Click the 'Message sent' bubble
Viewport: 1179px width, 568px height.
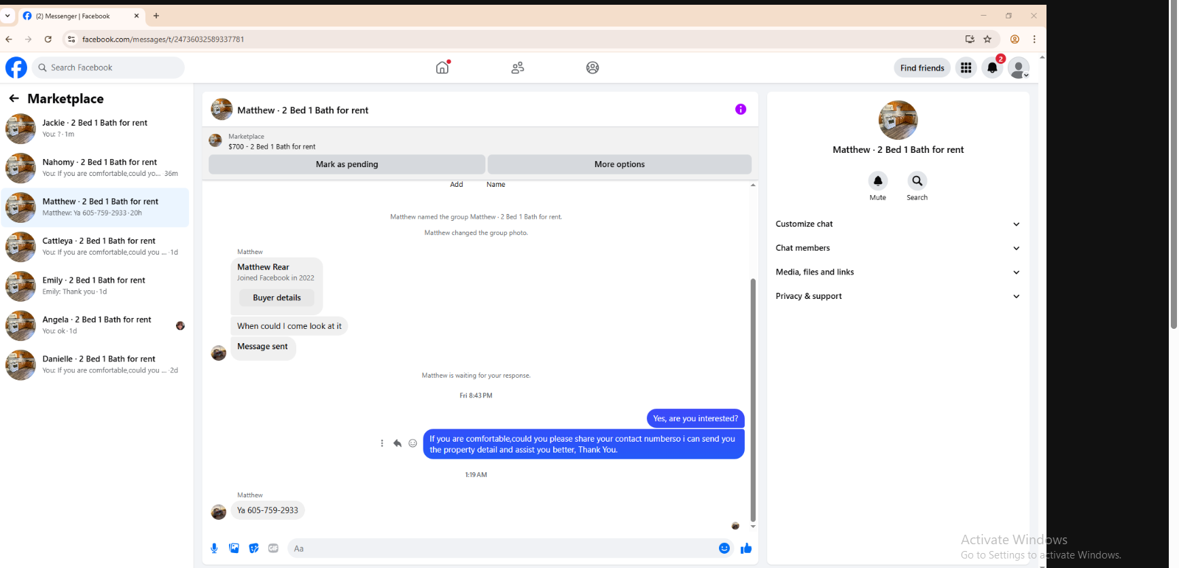pos(263,347)
